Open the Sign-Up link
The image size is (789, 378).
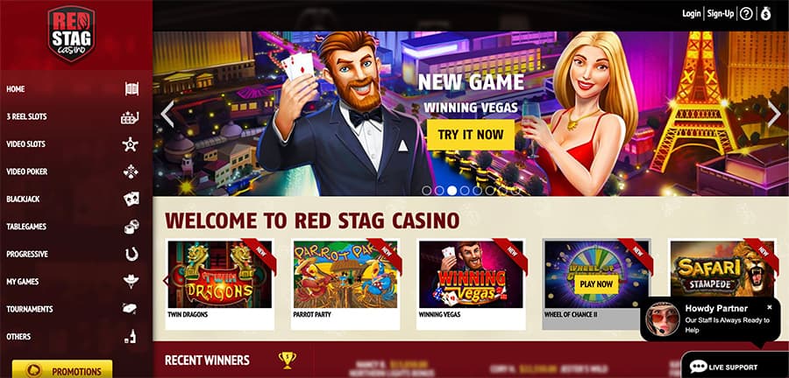click(721, 13)
